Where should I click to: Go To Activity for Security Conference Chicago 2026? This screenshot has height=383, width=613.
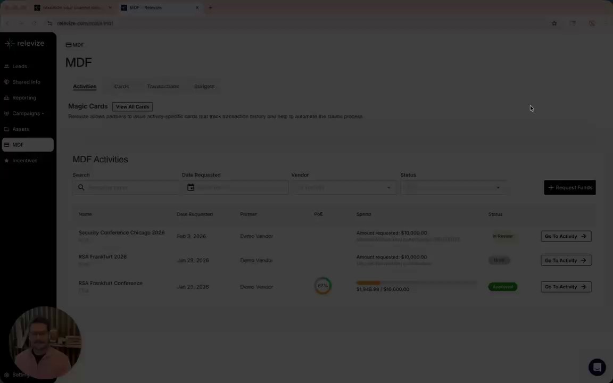[566, 236]
